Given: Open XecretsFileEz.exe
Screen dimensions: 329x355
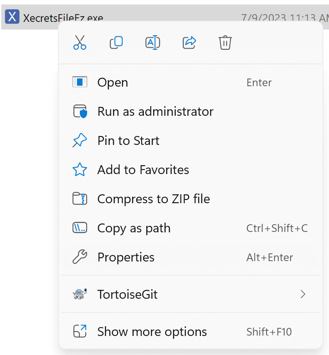Looking at the screenshot, I should tap(112, 82).
